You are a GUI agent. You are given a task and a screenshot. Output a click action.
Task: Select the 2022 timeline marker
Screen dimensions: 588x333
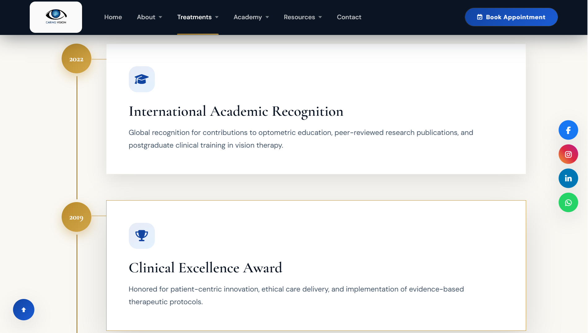[x=76, y=58]
